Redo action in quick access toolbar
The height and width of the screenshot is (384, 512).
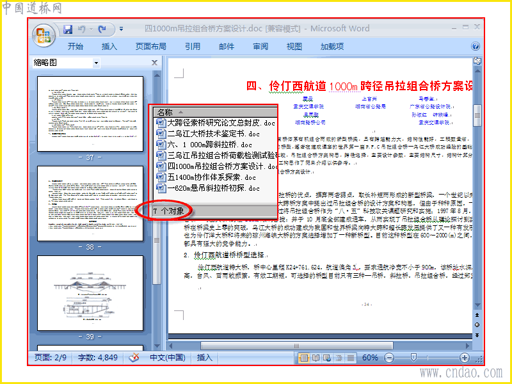coord(102,29)
